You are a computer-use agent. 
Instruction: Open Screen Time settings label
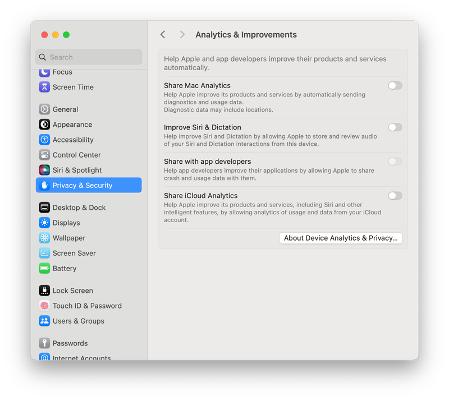(73, 87)
